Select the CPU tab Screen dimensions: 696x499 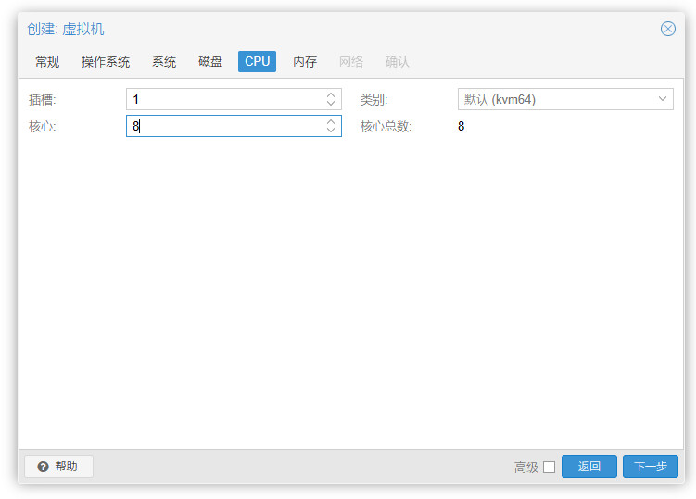coord(257,61)
